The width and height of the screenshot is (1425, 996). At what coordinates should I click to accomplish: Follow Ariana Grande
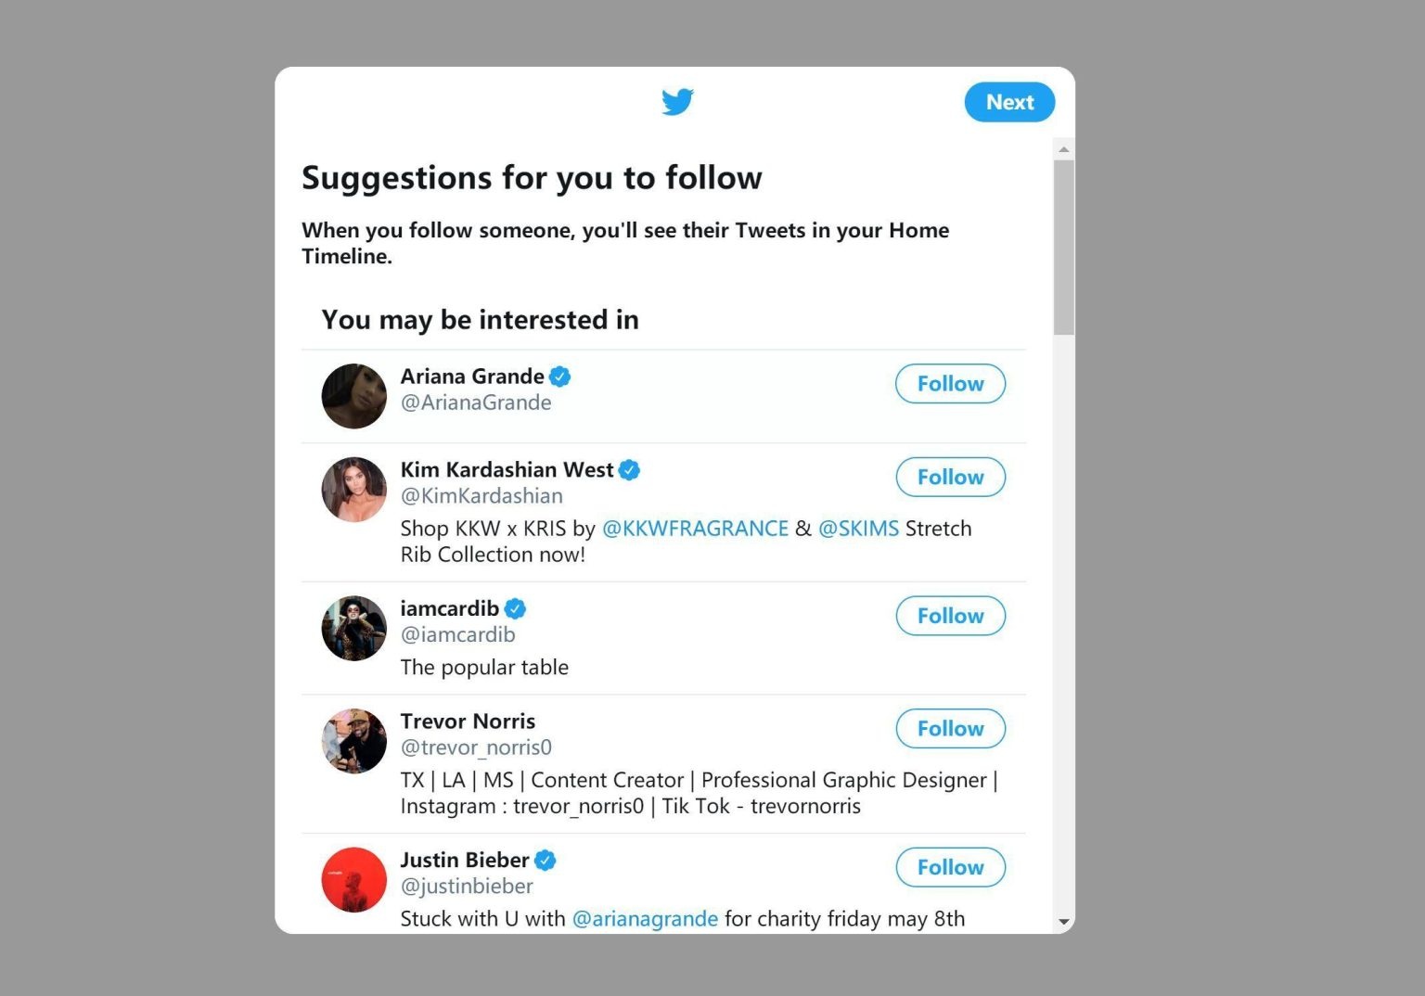(x=949, y=383)
